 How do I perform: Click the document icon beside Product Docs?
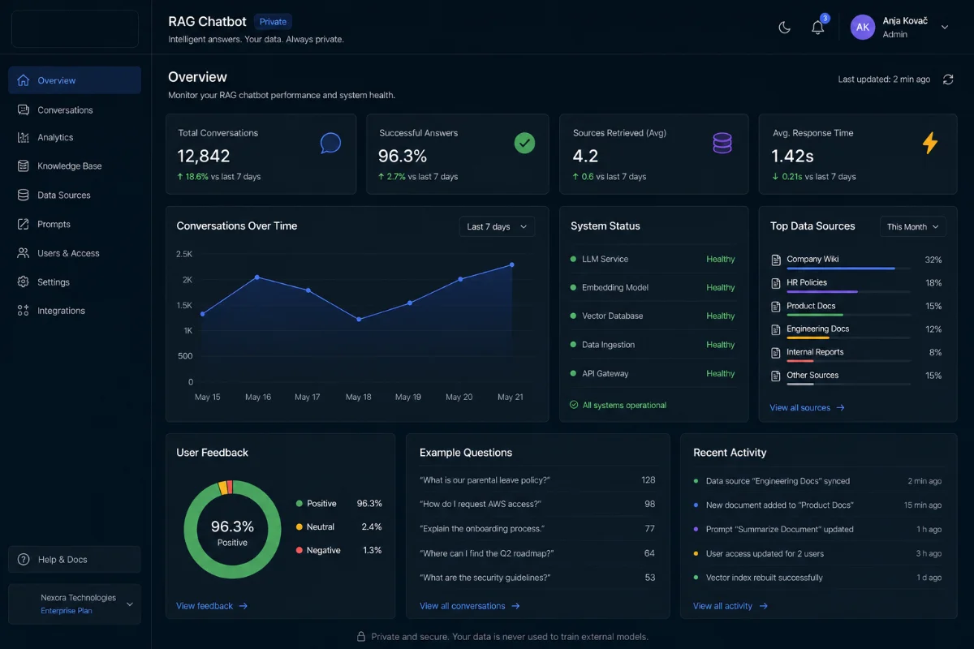tap(775, 307)
